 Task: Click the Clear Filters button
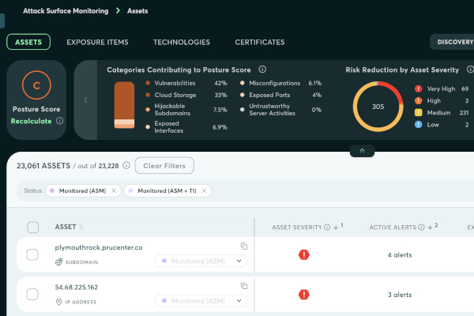164,166
